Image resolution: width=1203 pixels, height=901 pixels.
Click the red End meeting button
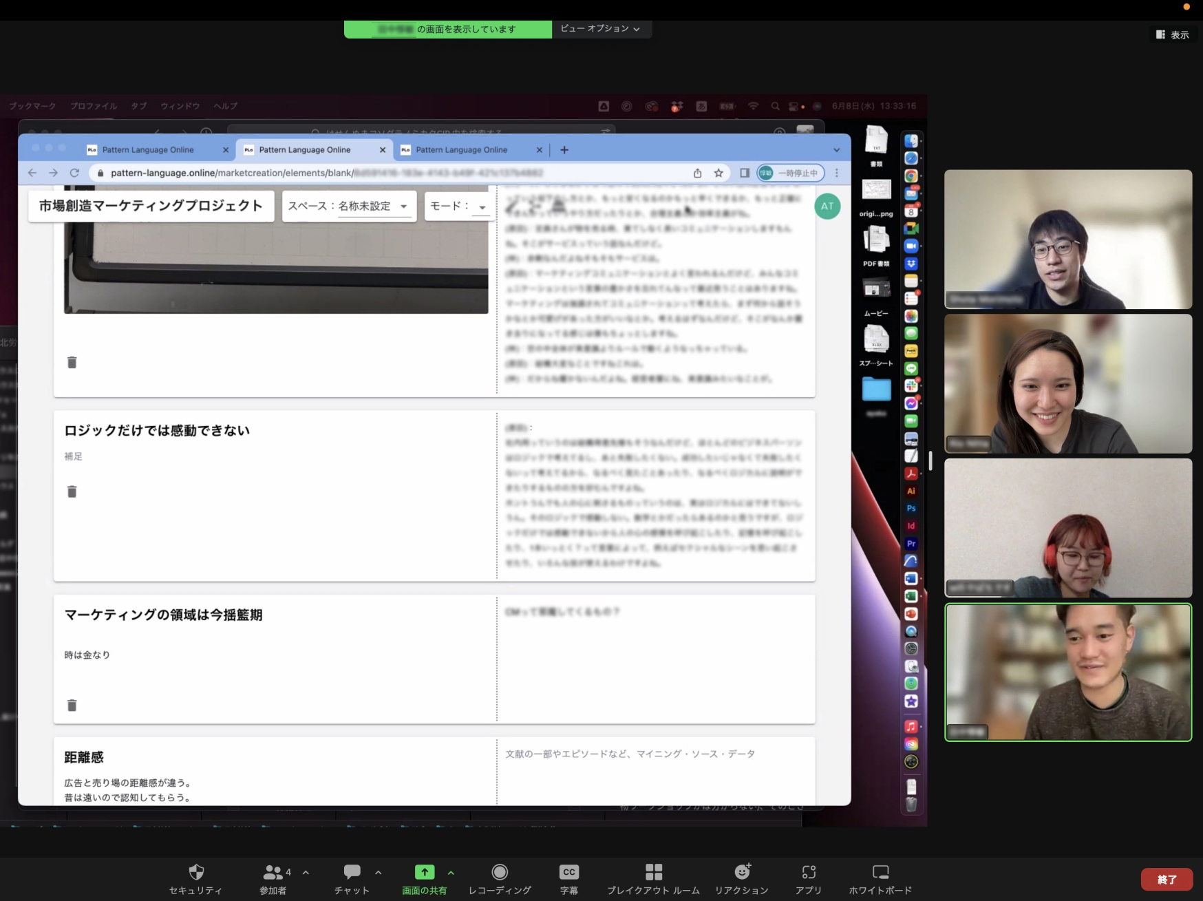click(x=1167, y=879)
